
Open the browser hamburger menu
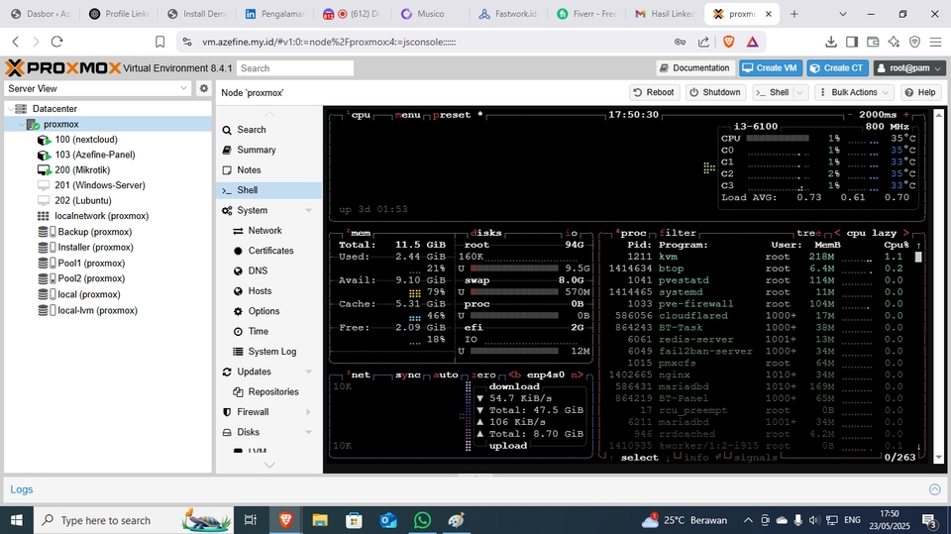935,42
